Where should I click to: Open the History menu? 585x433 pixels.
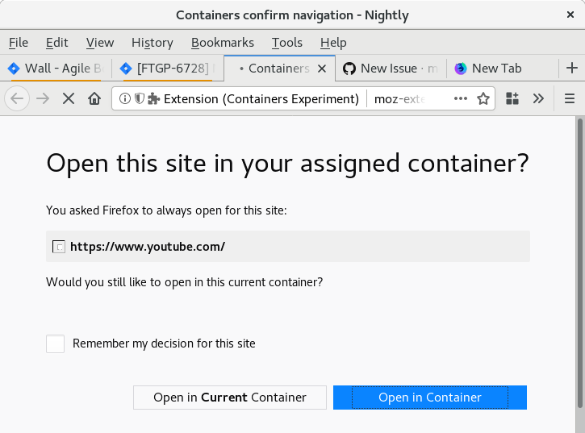(x=152, y=43)
